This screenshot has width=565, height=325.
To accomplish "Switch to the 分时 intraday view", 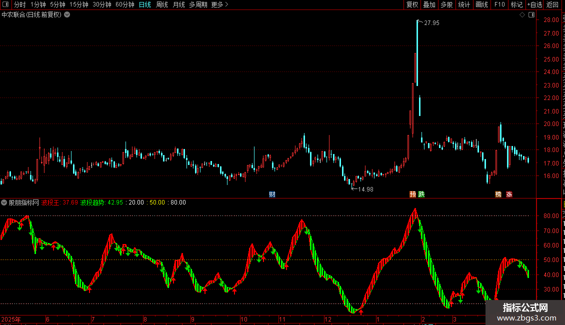I will [x=20, y=4].
